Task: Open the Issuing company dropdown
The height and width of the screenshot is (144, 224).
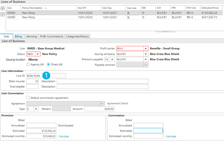Action: pyautogui.click(x=145, y=54)
